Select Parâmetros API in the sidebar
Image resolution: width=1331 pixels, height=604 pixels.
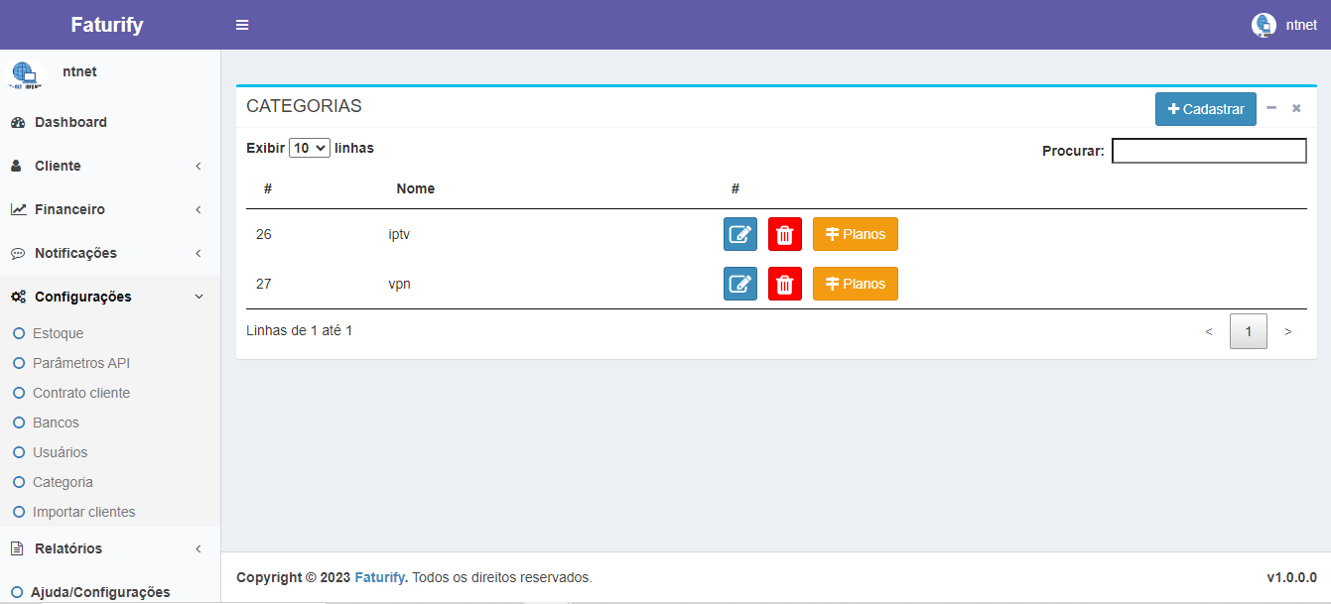click(x=80, y=363)
